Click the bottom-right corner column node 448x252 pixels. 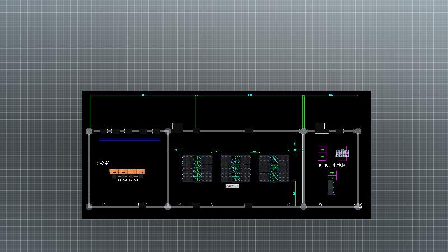point(358,207)
